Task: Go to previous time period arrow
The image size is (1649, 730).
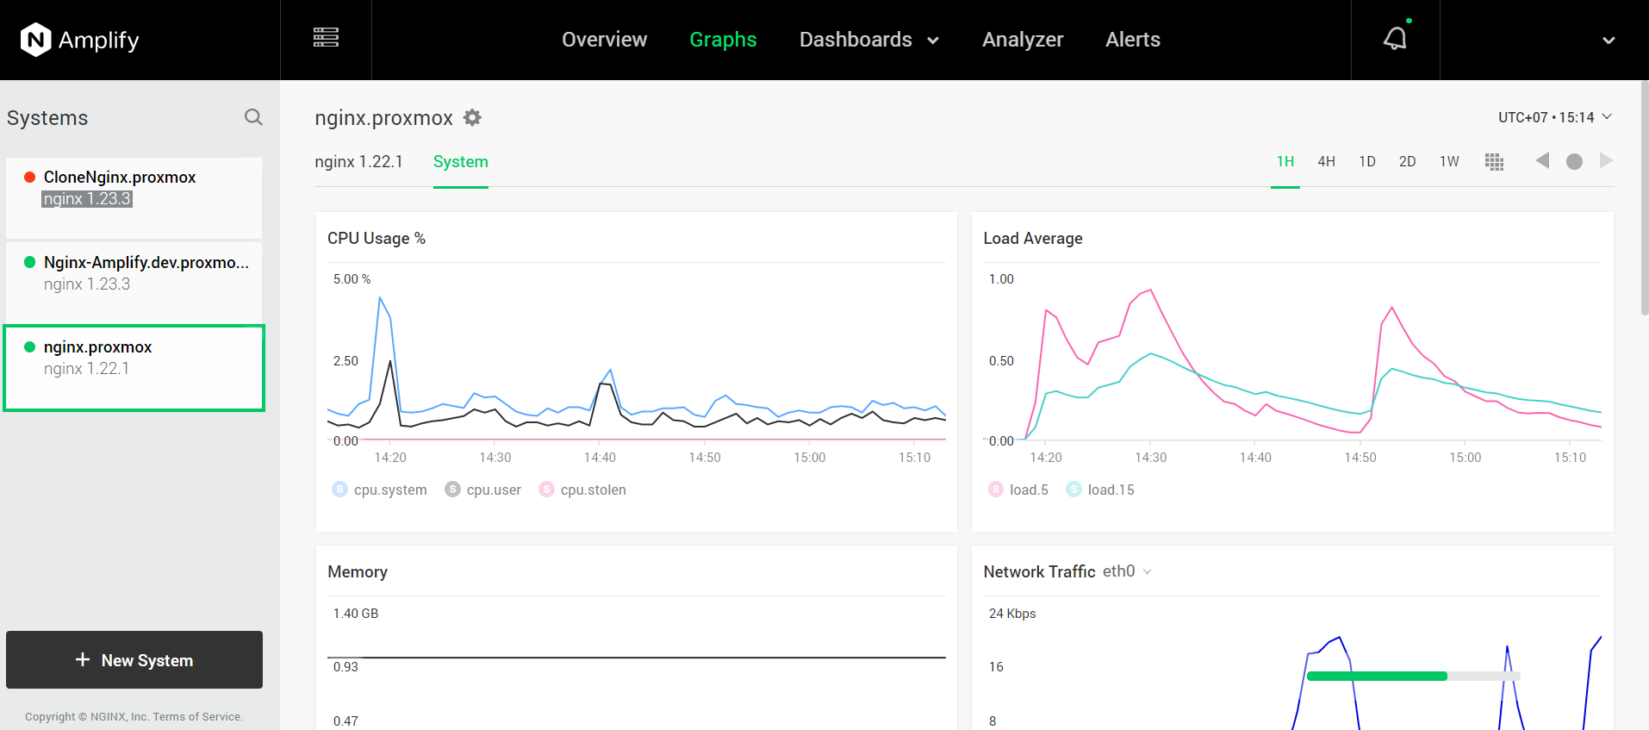Action: [x=1542, y=161]
